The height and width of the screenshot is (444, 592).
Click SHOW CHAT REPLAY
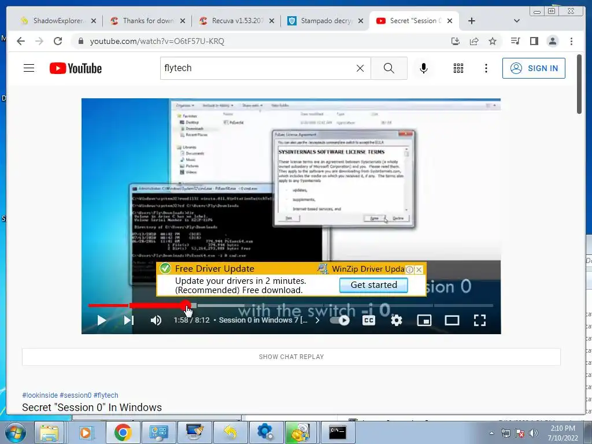(291, 357)
